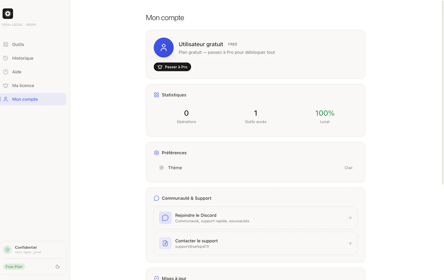Click the crown icon in Passer à Pro
This screenshot has width=444, height=280.
point(160,67)
